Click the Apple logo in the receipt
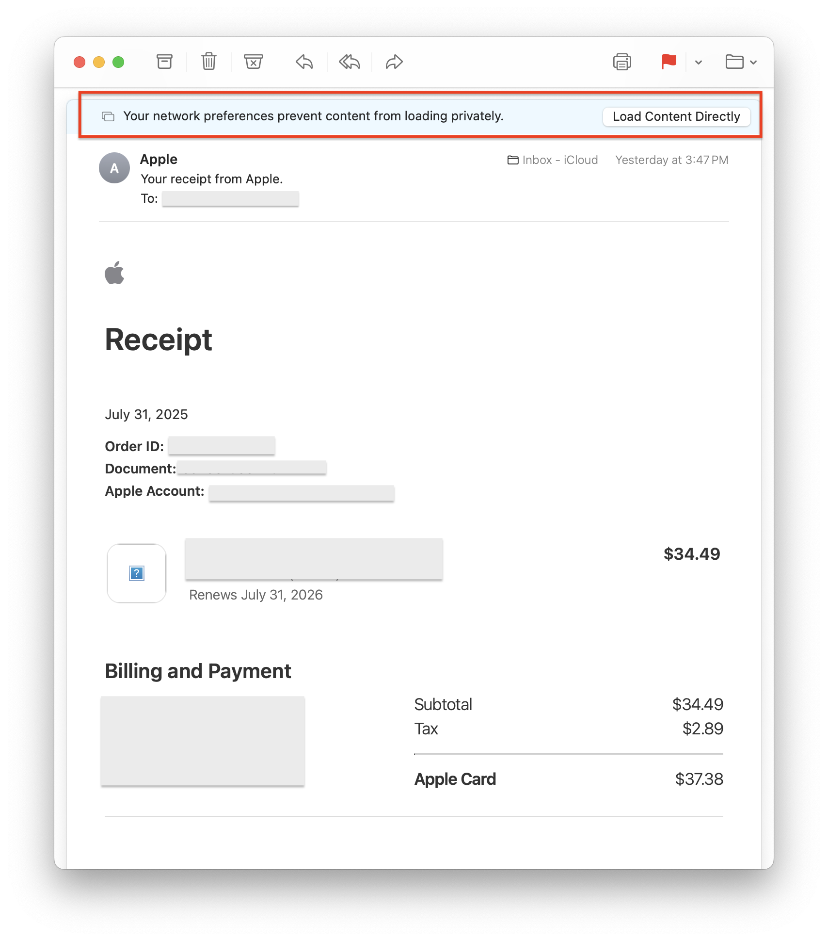This screenshot has width=828, height=941. point(114,273)
